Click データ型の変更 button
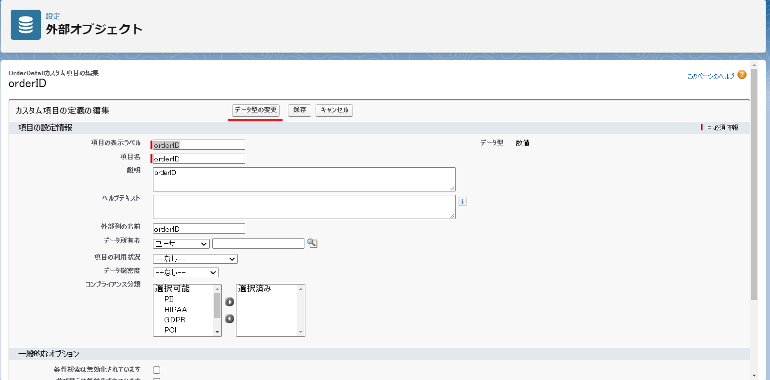The width and height of the screenshot is (770, 380). coord(256,110)
